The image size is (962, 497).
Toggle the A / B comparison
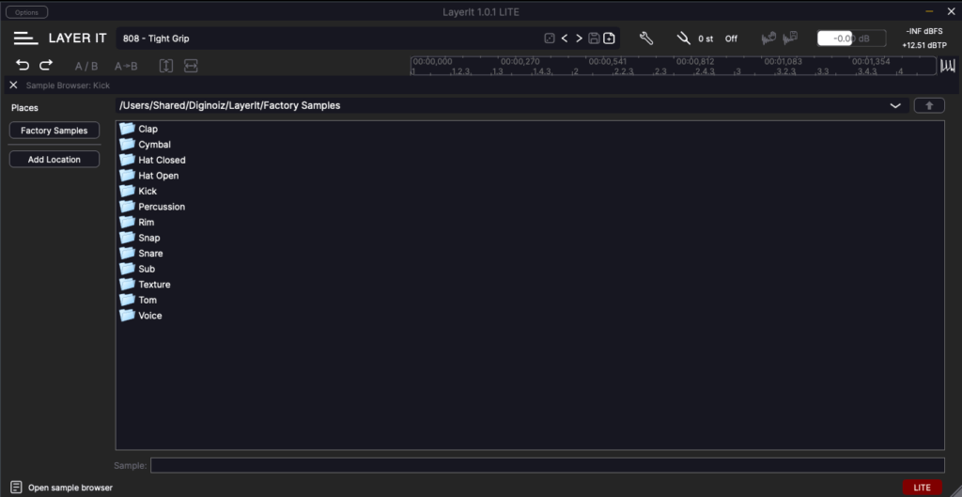(x=86, y=67)
